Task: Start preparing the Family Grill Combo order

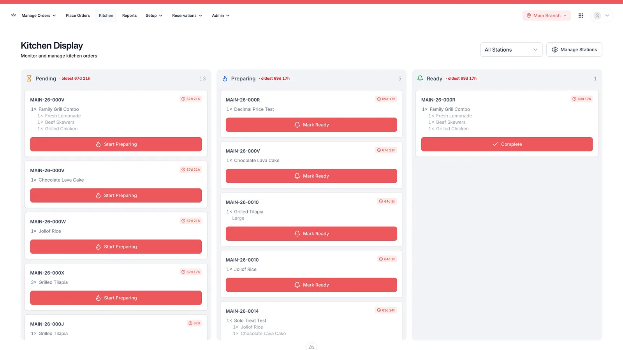Action: [116, 144]
